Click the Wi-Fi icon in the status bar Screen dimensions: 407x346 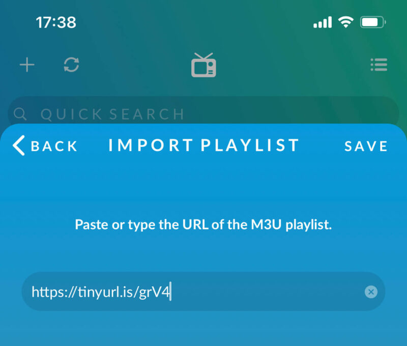347,22
